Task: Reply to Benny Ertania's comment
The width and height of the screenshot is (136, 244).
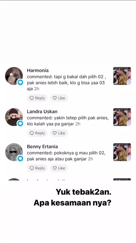Action: pyautogui.click(x=37, y=168)
